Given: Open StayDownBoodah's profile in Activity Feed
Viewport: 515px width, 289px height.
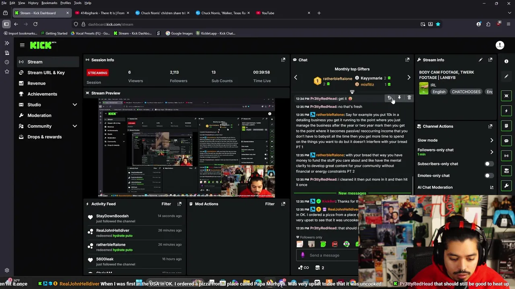Looking at the screenshot, I should (112, 216).
